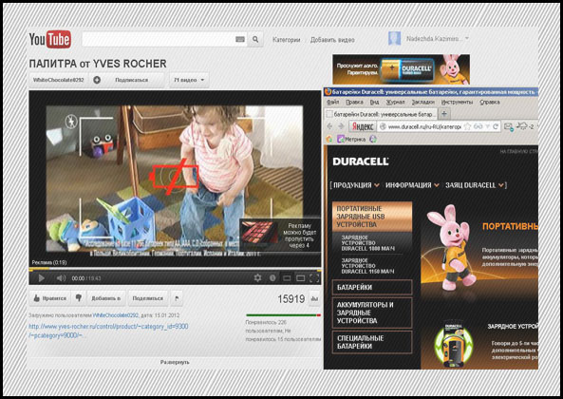The height and width of the screenshot is (399, 563).
Task: Open the Справка menu in Firefox
Action: click(x=490, y=103)
